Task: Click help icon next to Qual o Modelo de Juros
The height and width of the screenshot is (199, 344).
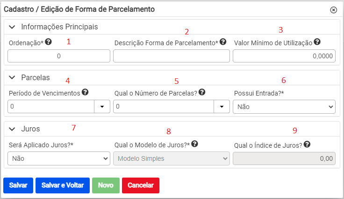Action: tap(194, 144)
